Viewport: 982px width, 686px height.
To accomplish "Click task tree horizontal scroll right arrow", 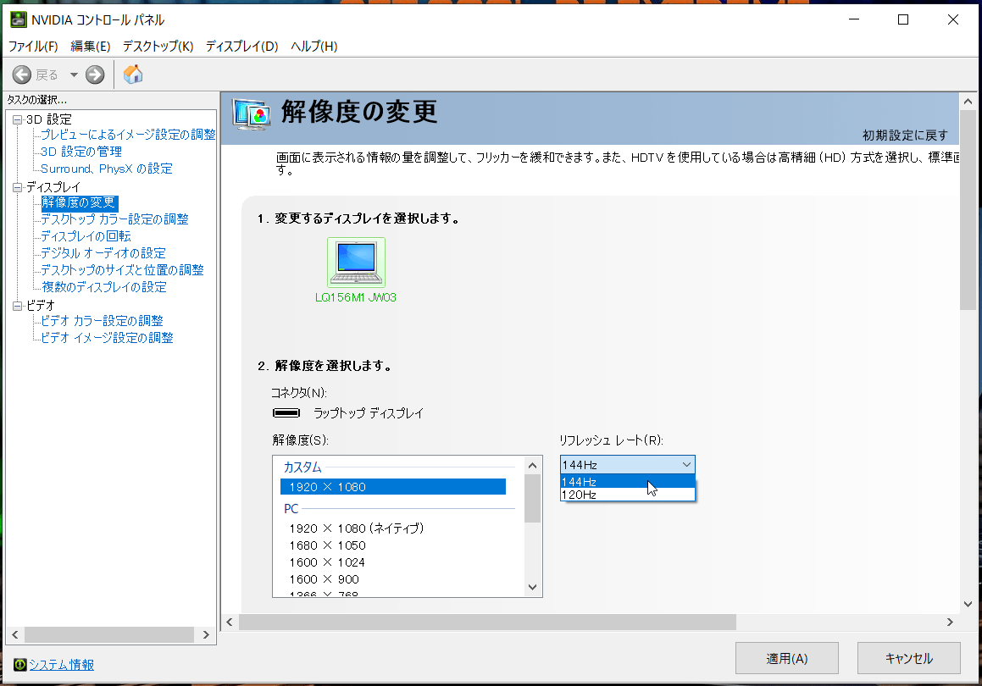I will click(x=206, y=634).
